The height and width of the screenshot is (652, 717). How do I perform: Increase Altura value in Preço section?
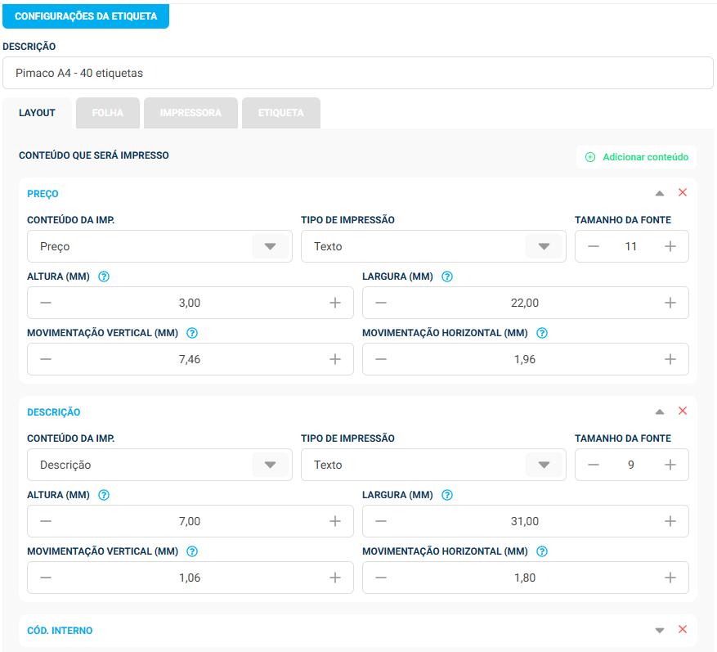tap(334, 303)
